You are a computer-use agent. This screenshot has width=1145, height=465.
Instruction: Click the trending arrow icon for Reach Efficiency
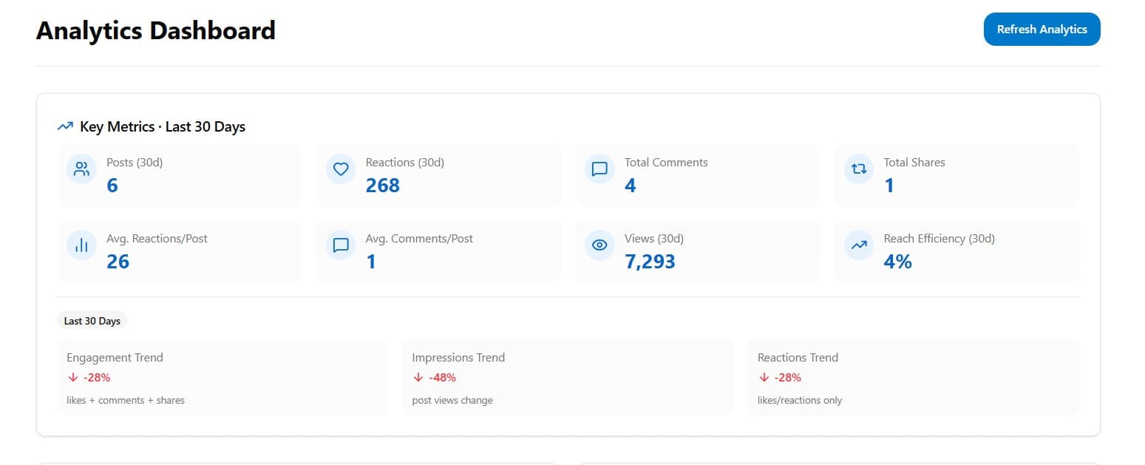click(858, 245)
